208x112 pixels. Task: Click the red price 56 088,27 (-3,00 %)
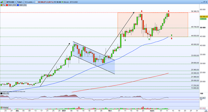(x=46, y=2)
